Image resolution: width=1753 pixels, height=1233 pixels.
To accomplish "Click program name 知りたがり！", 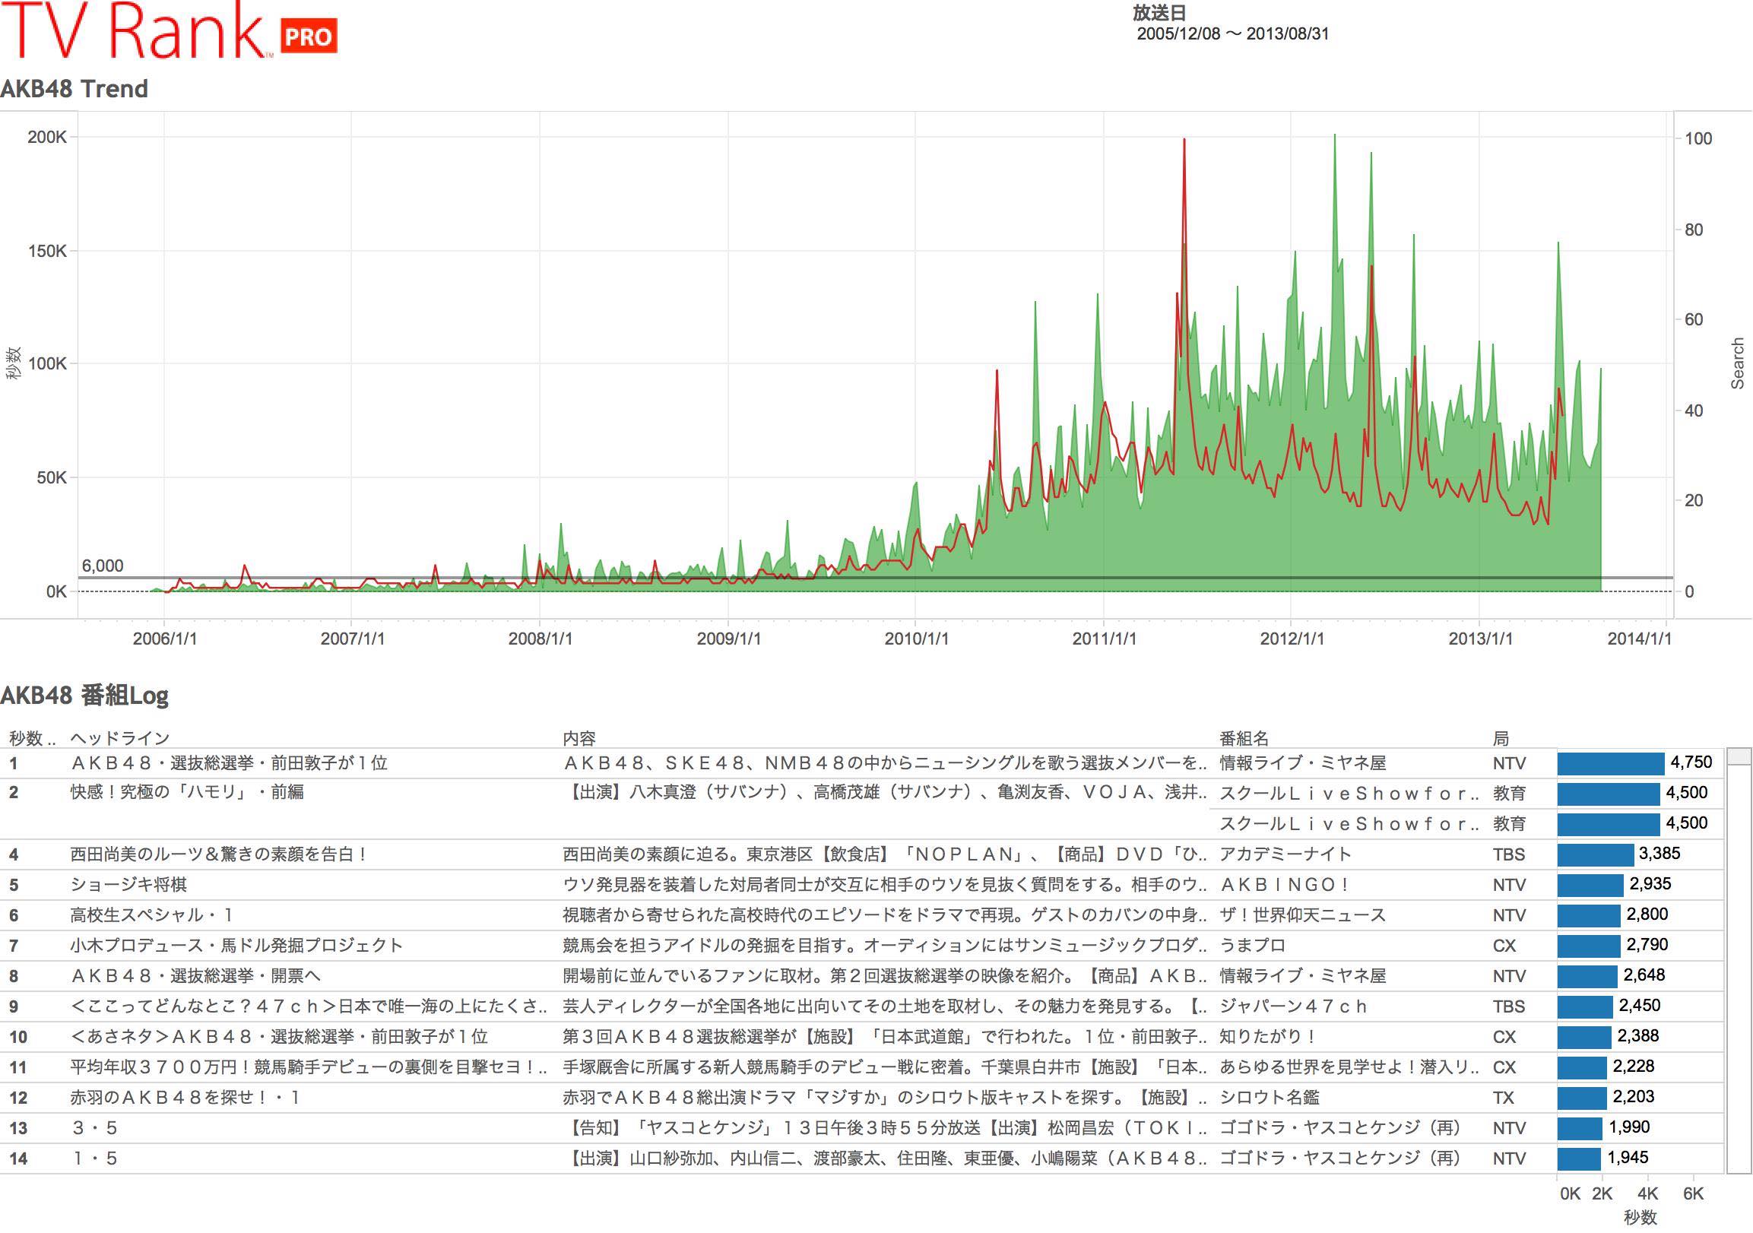I will (1269, 1037).
